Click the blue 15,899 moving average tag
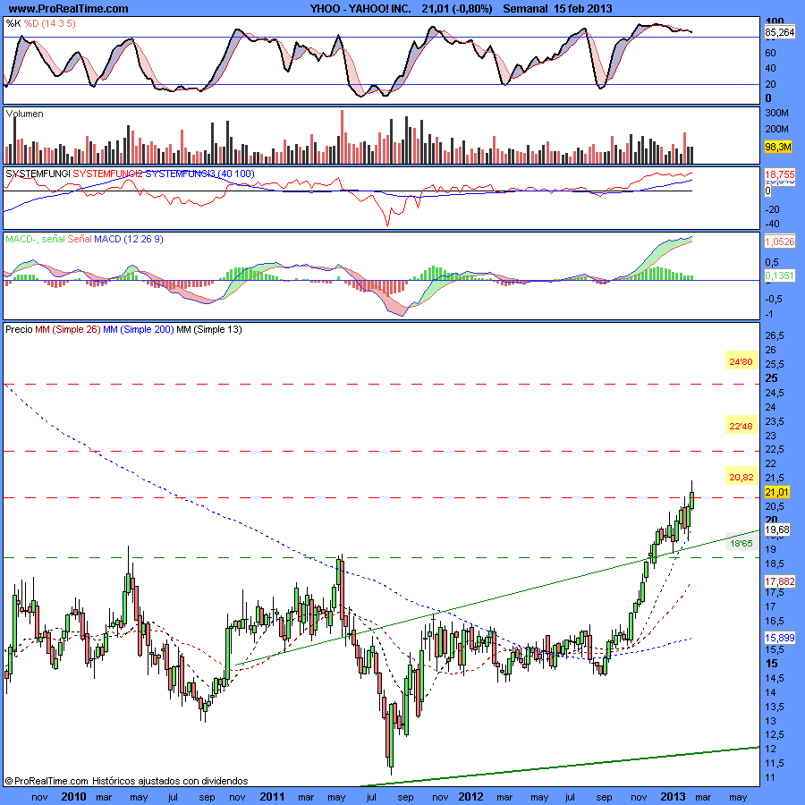 point(780,638)
